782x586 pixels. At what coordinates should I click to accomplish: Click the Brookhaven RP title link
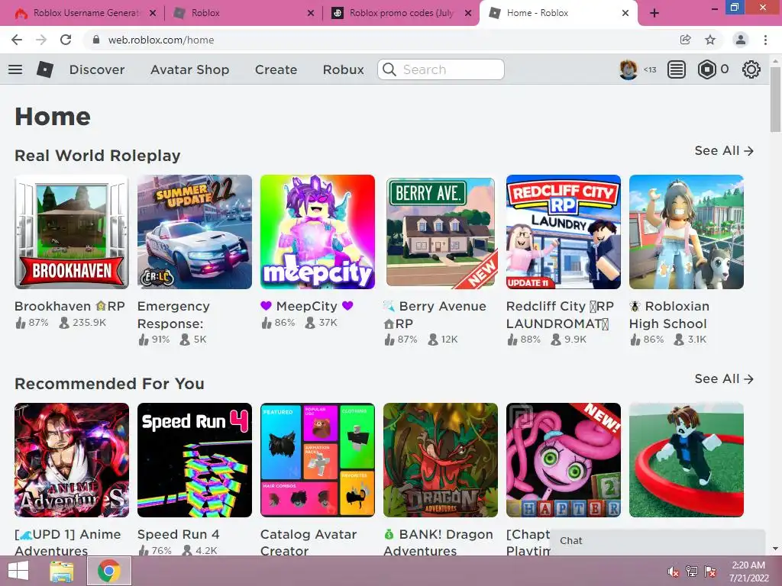coord(69,306)
